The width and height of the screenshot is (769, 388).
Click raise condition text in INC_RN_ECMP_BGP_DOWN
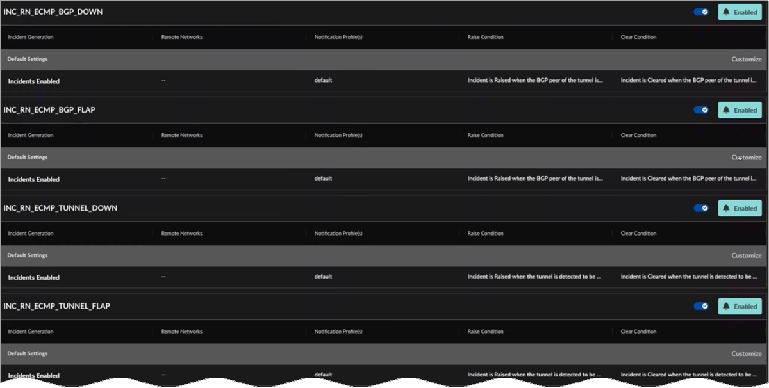535,81
